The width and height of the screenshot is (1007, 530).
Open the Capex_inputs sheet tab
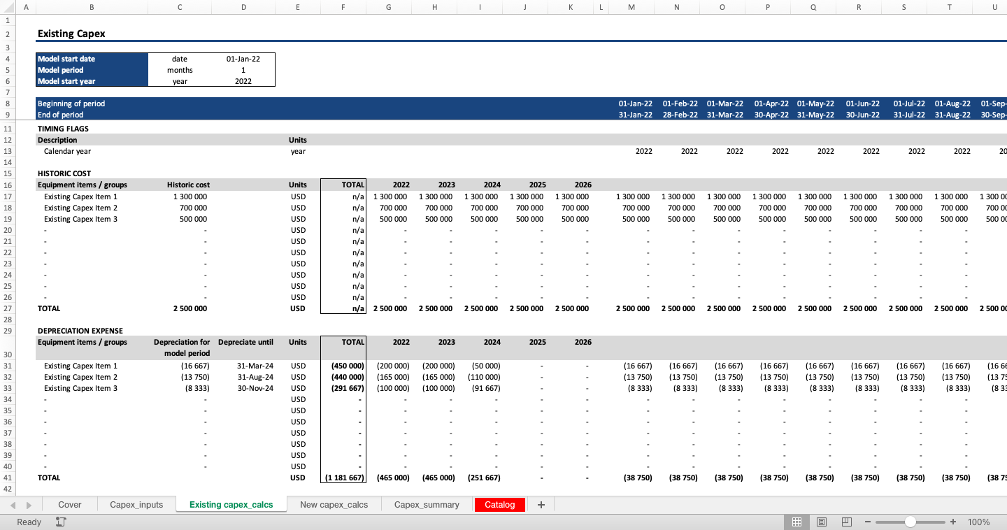[136, 505]
